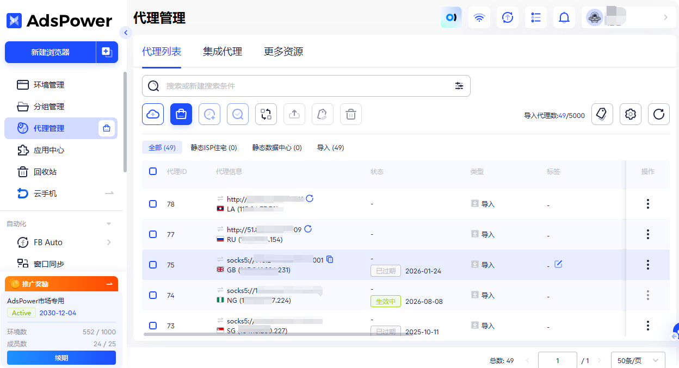Viewport: 679px width, 368px height.
Task: Select the 全部 (49) filter tab
Action: click(x=162, y=148)
